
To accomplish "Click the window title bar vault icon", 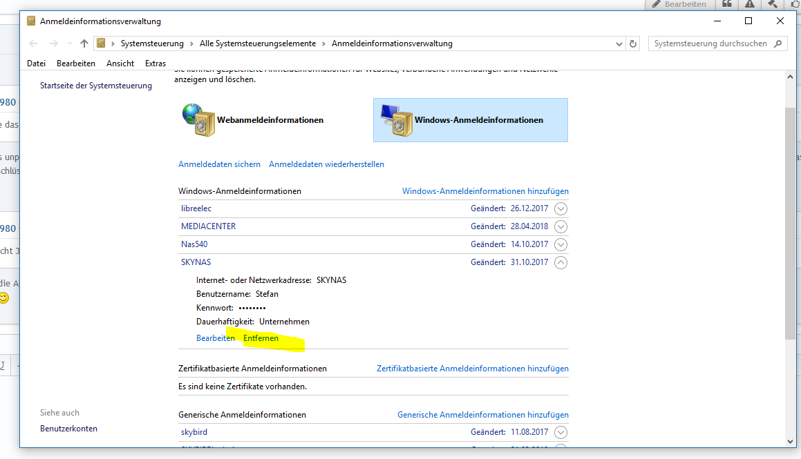I will tap(31, 21).
